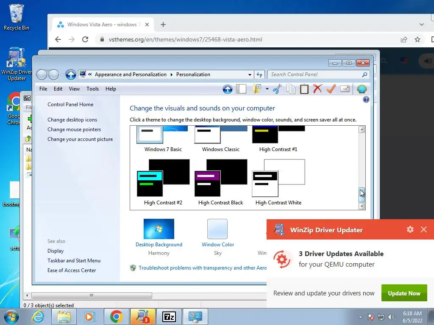Open Windows Media Player taskbar icon
This screenshot has width=434, height=325.
pos(89,317)
